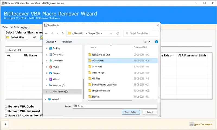Select Network in navigation pane
This screenshot has height=130, width=217.
click(x=53, y=99)
